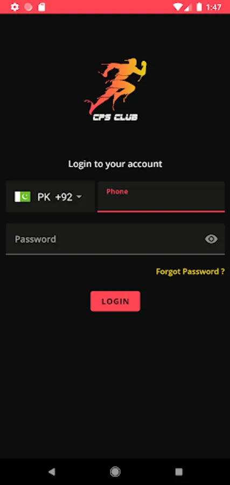Focus the Password input field
This screenshot has width=230, height=485.
point(115,239)
